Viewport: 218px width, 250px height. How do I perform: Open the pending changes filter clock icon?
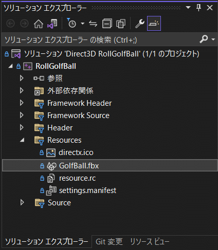coord(71,23)
